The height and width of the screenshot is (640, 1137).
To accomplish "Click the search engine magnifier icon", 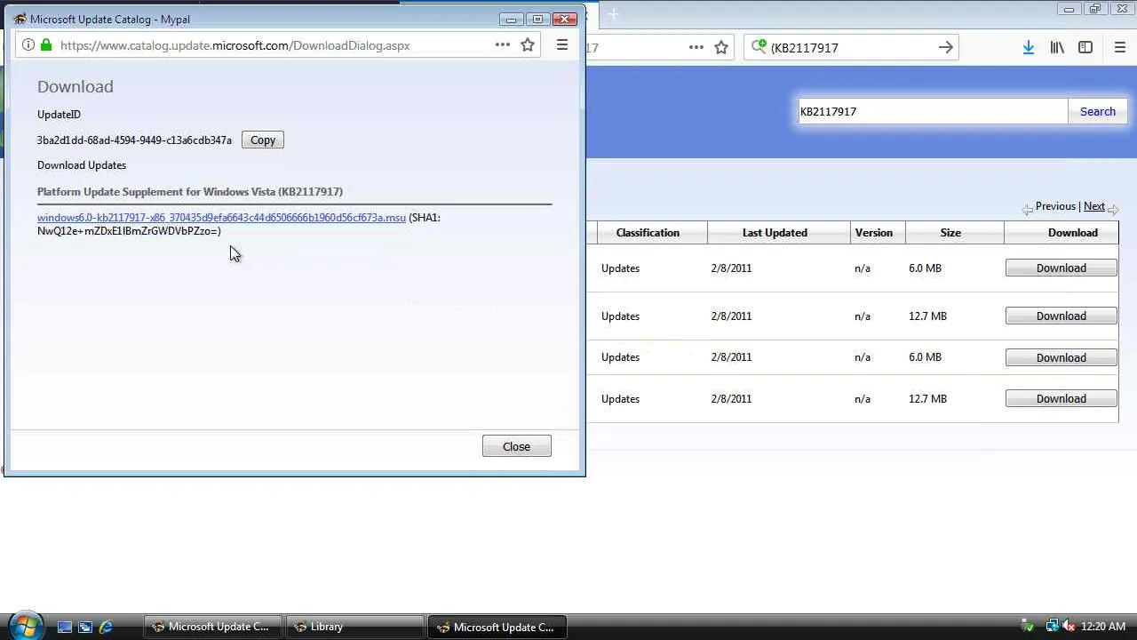I will point(759,47).
